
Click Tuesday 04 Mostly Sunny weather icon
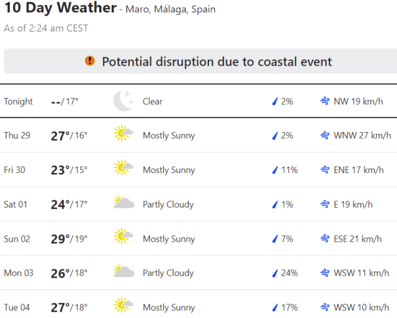click(x=123, y=307)
